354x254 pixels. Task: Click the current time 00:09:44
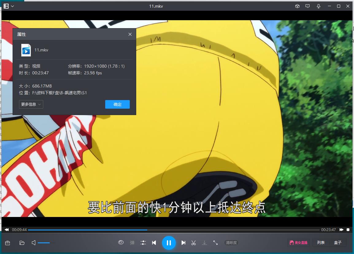[19, 230]
